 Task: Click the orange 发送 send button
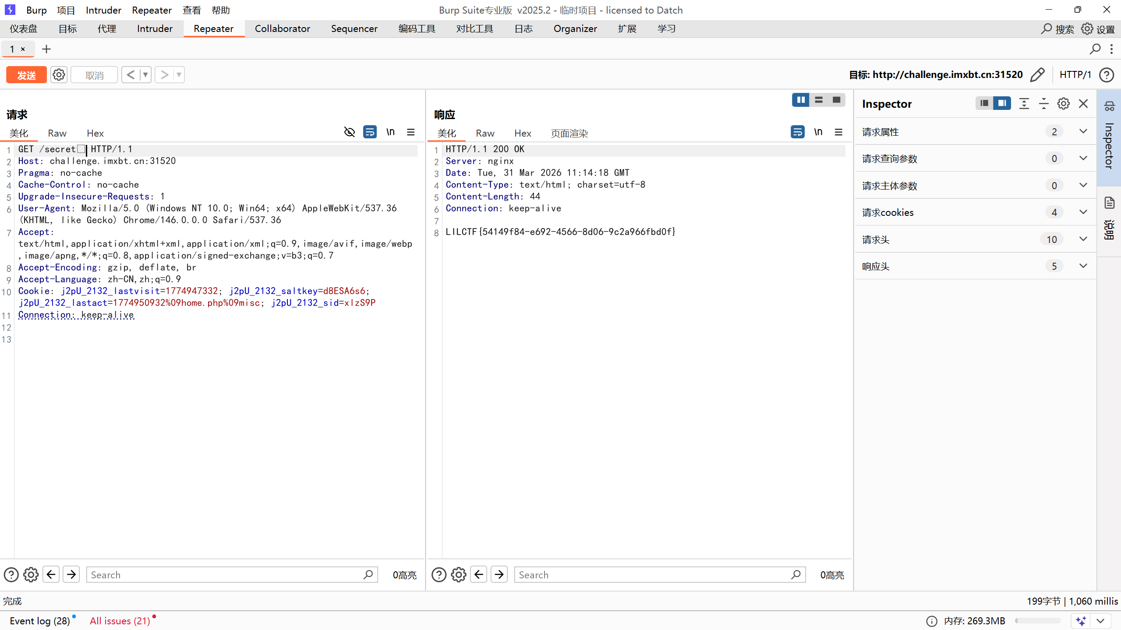click(x=26, y=75)
